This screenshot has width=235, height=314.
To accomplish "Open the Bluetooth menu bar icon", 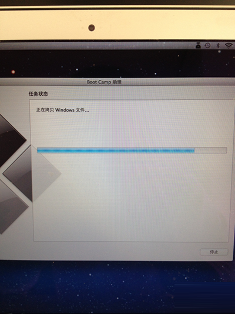I will (x=218, y=45).
